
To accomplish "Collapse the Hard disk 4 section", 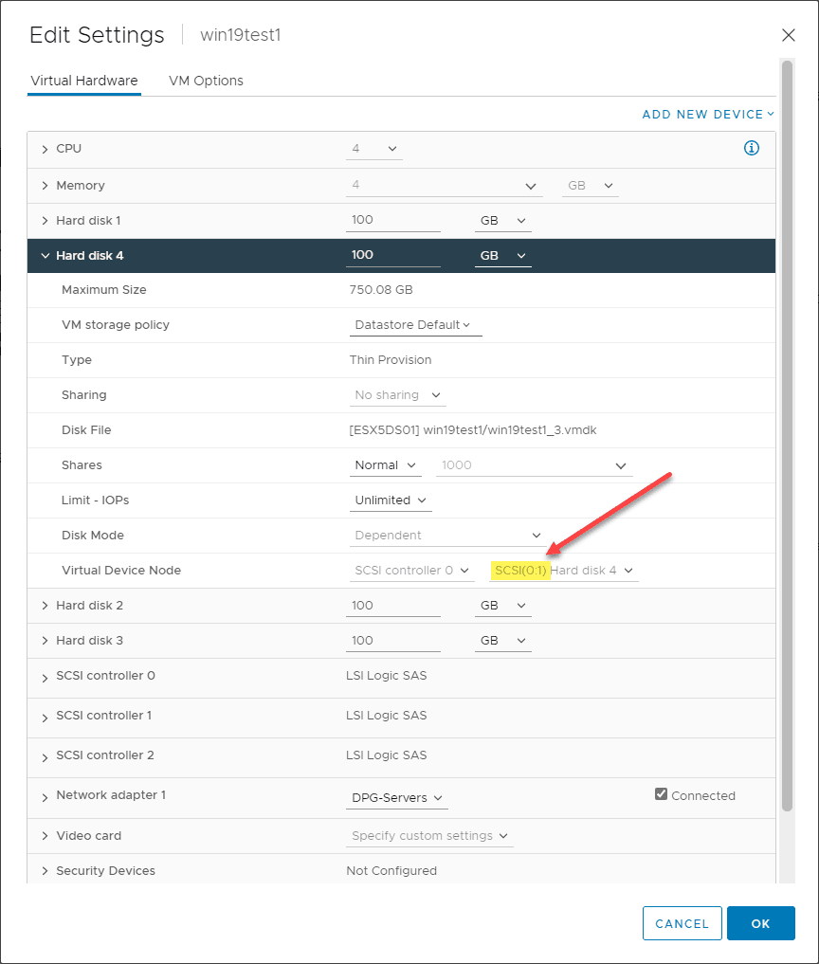I will (x=45, y=256).
